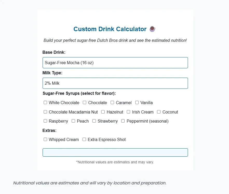Image resolution: width=229 pixels, height=194 pixels.
Task: Check the Extra Espresso Shot option
Action: tap(84, 139)
